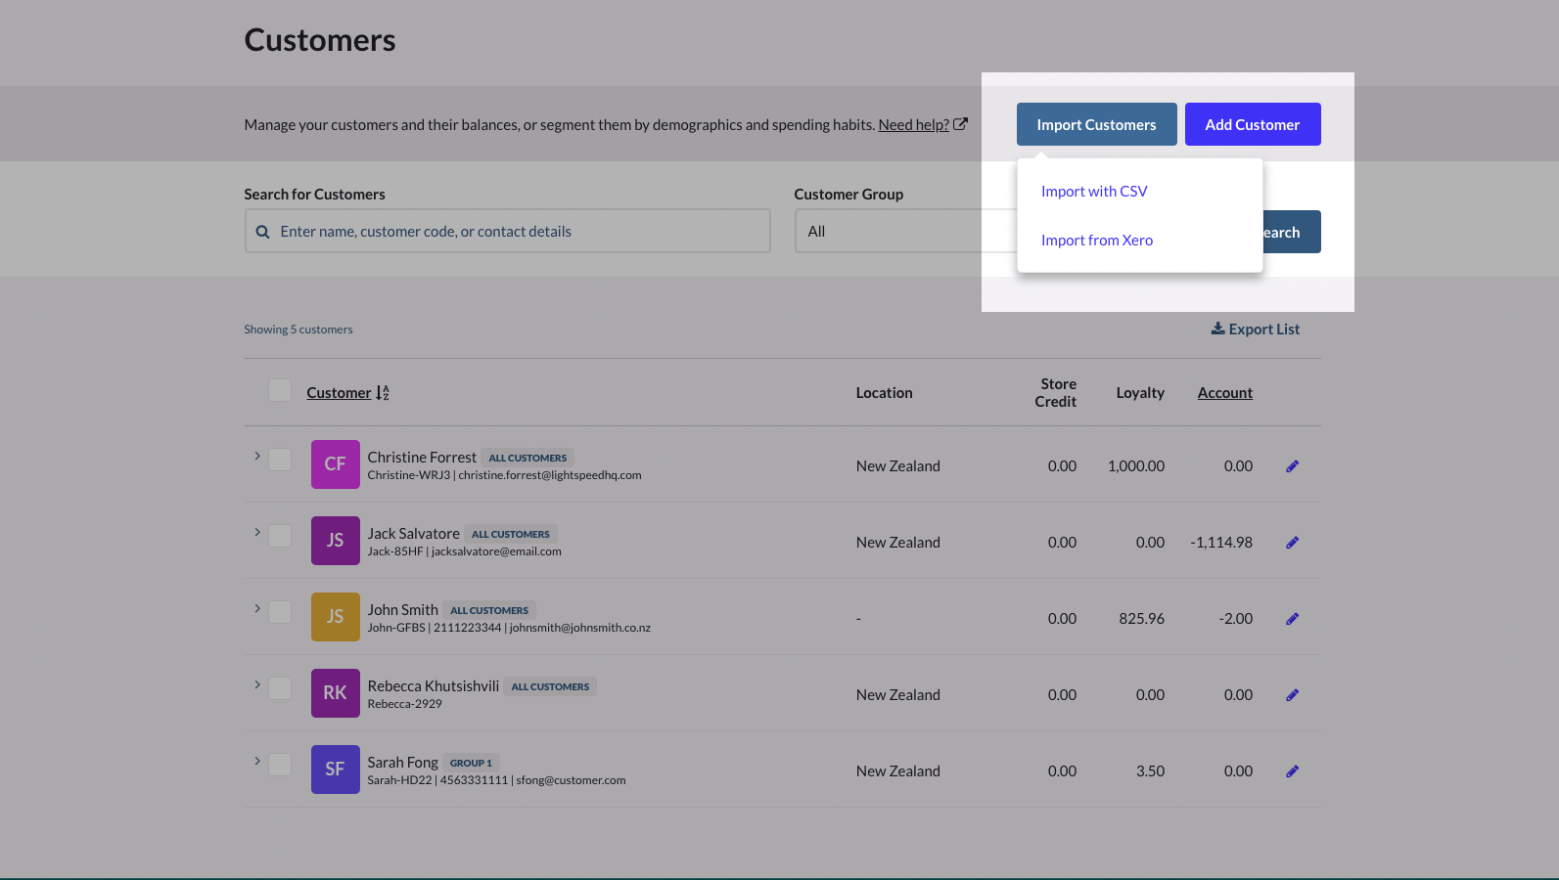1559x880 pixels.
Task: Expand John Smith's customer row
Action: tap(257, 609)
